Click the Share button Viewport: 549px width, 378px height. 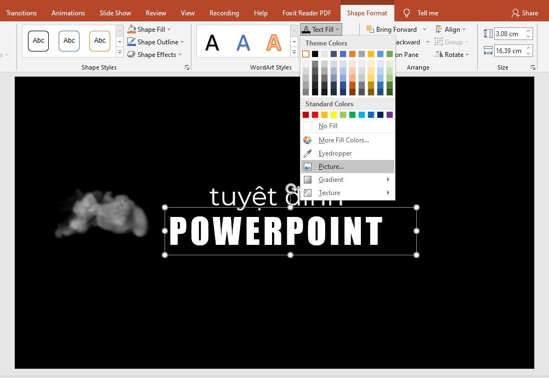pyautogui.click(x=524, y=13)
